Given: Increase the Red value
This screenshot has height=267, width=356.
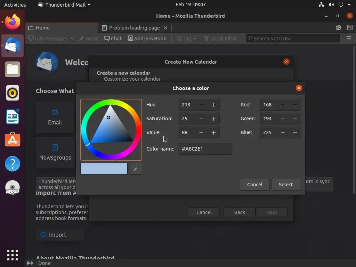Looking at the screenshot, I should click(x=295, y=105).
